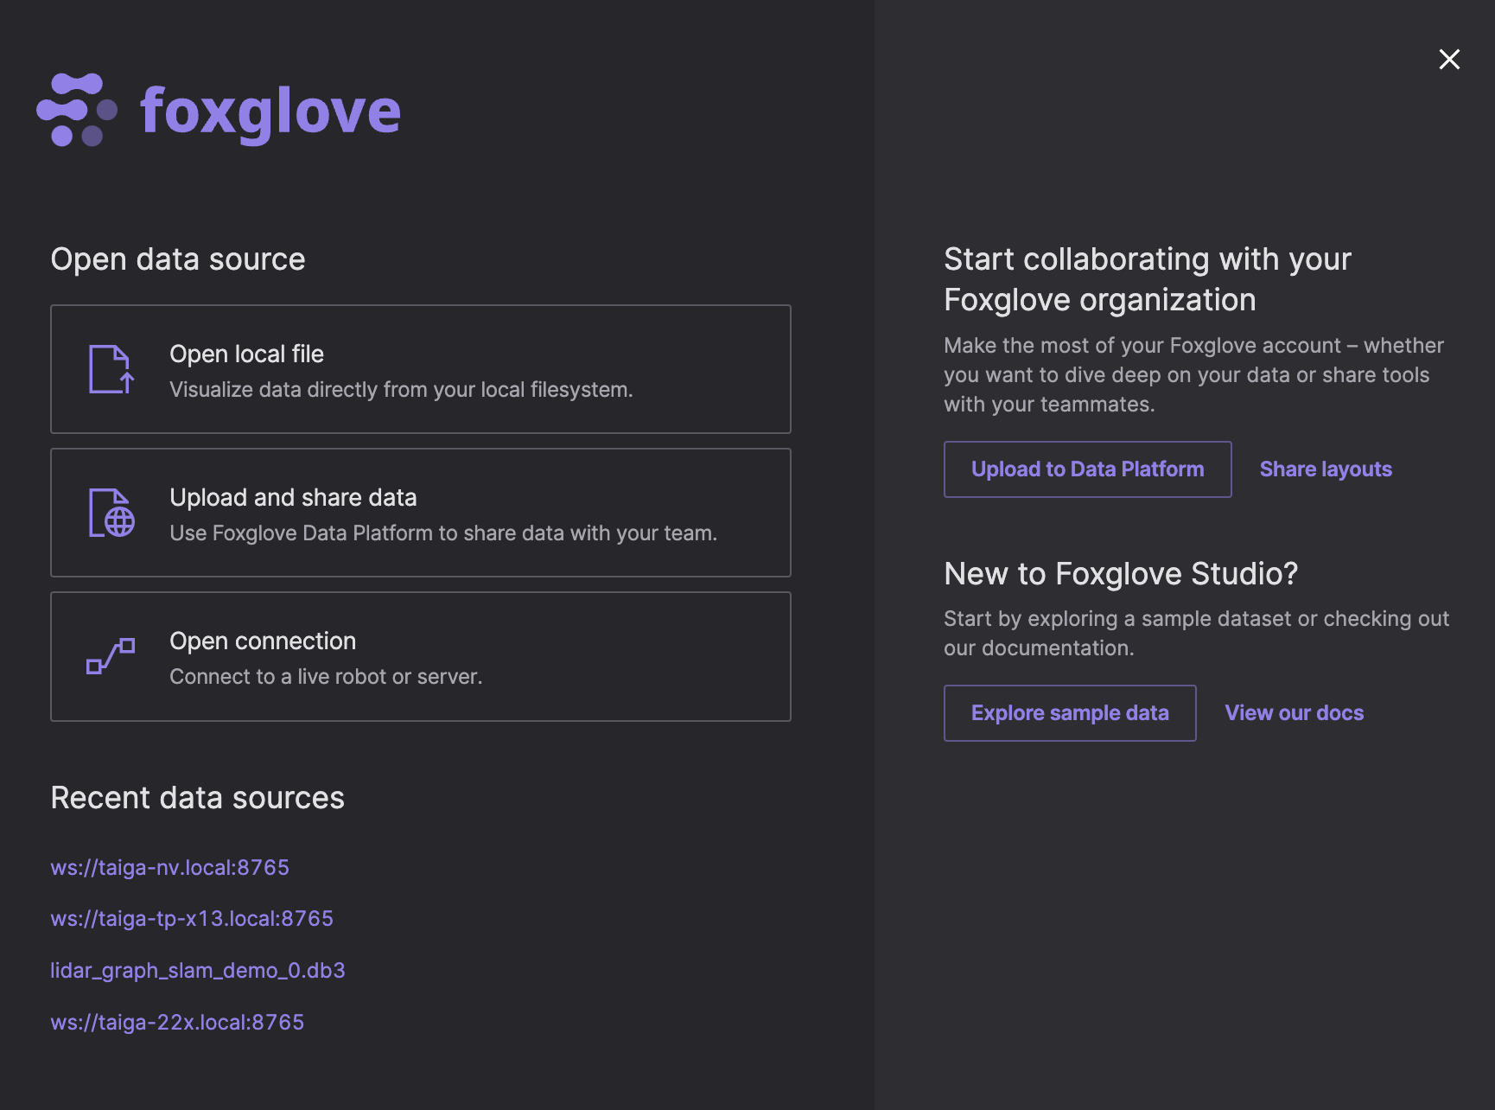Reconnect to ws://taiga-nv.local:8765

170,867
